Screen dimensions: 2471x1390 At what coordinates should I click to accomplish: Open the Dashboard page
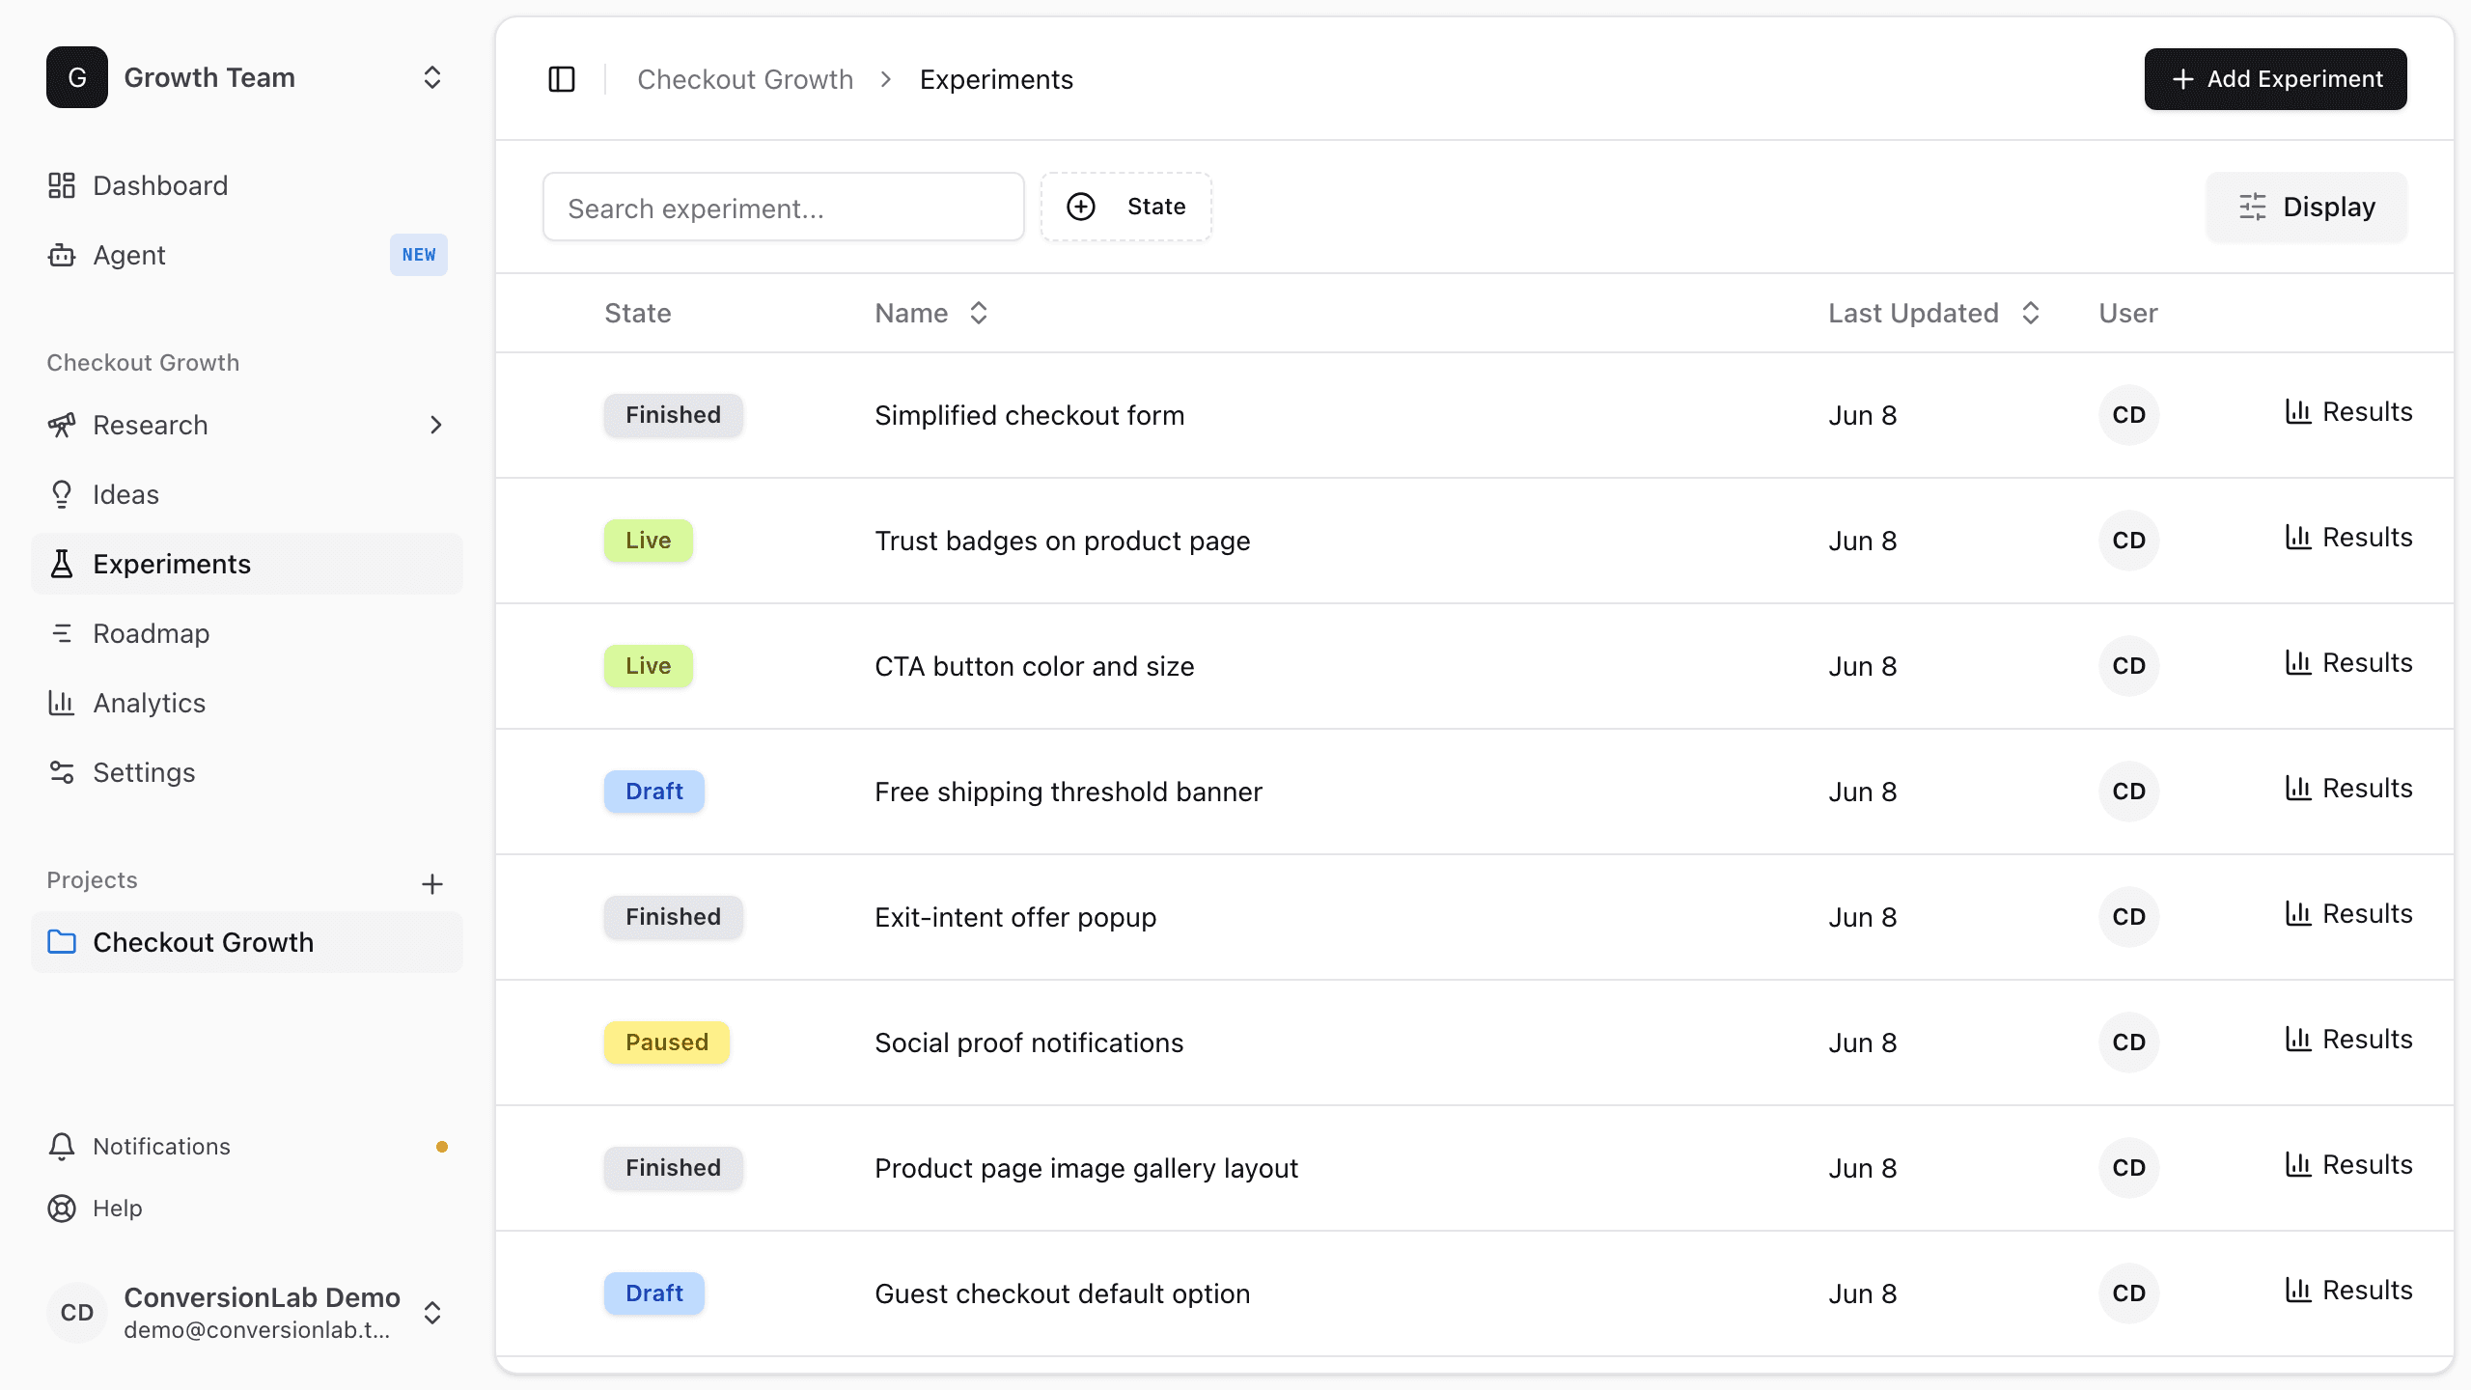(247, 185)
